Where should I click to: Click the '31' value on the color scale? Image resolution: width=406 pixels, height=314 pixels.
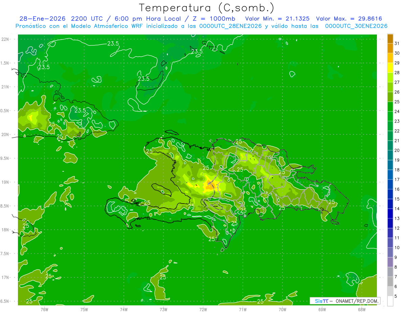pos(397,43)
